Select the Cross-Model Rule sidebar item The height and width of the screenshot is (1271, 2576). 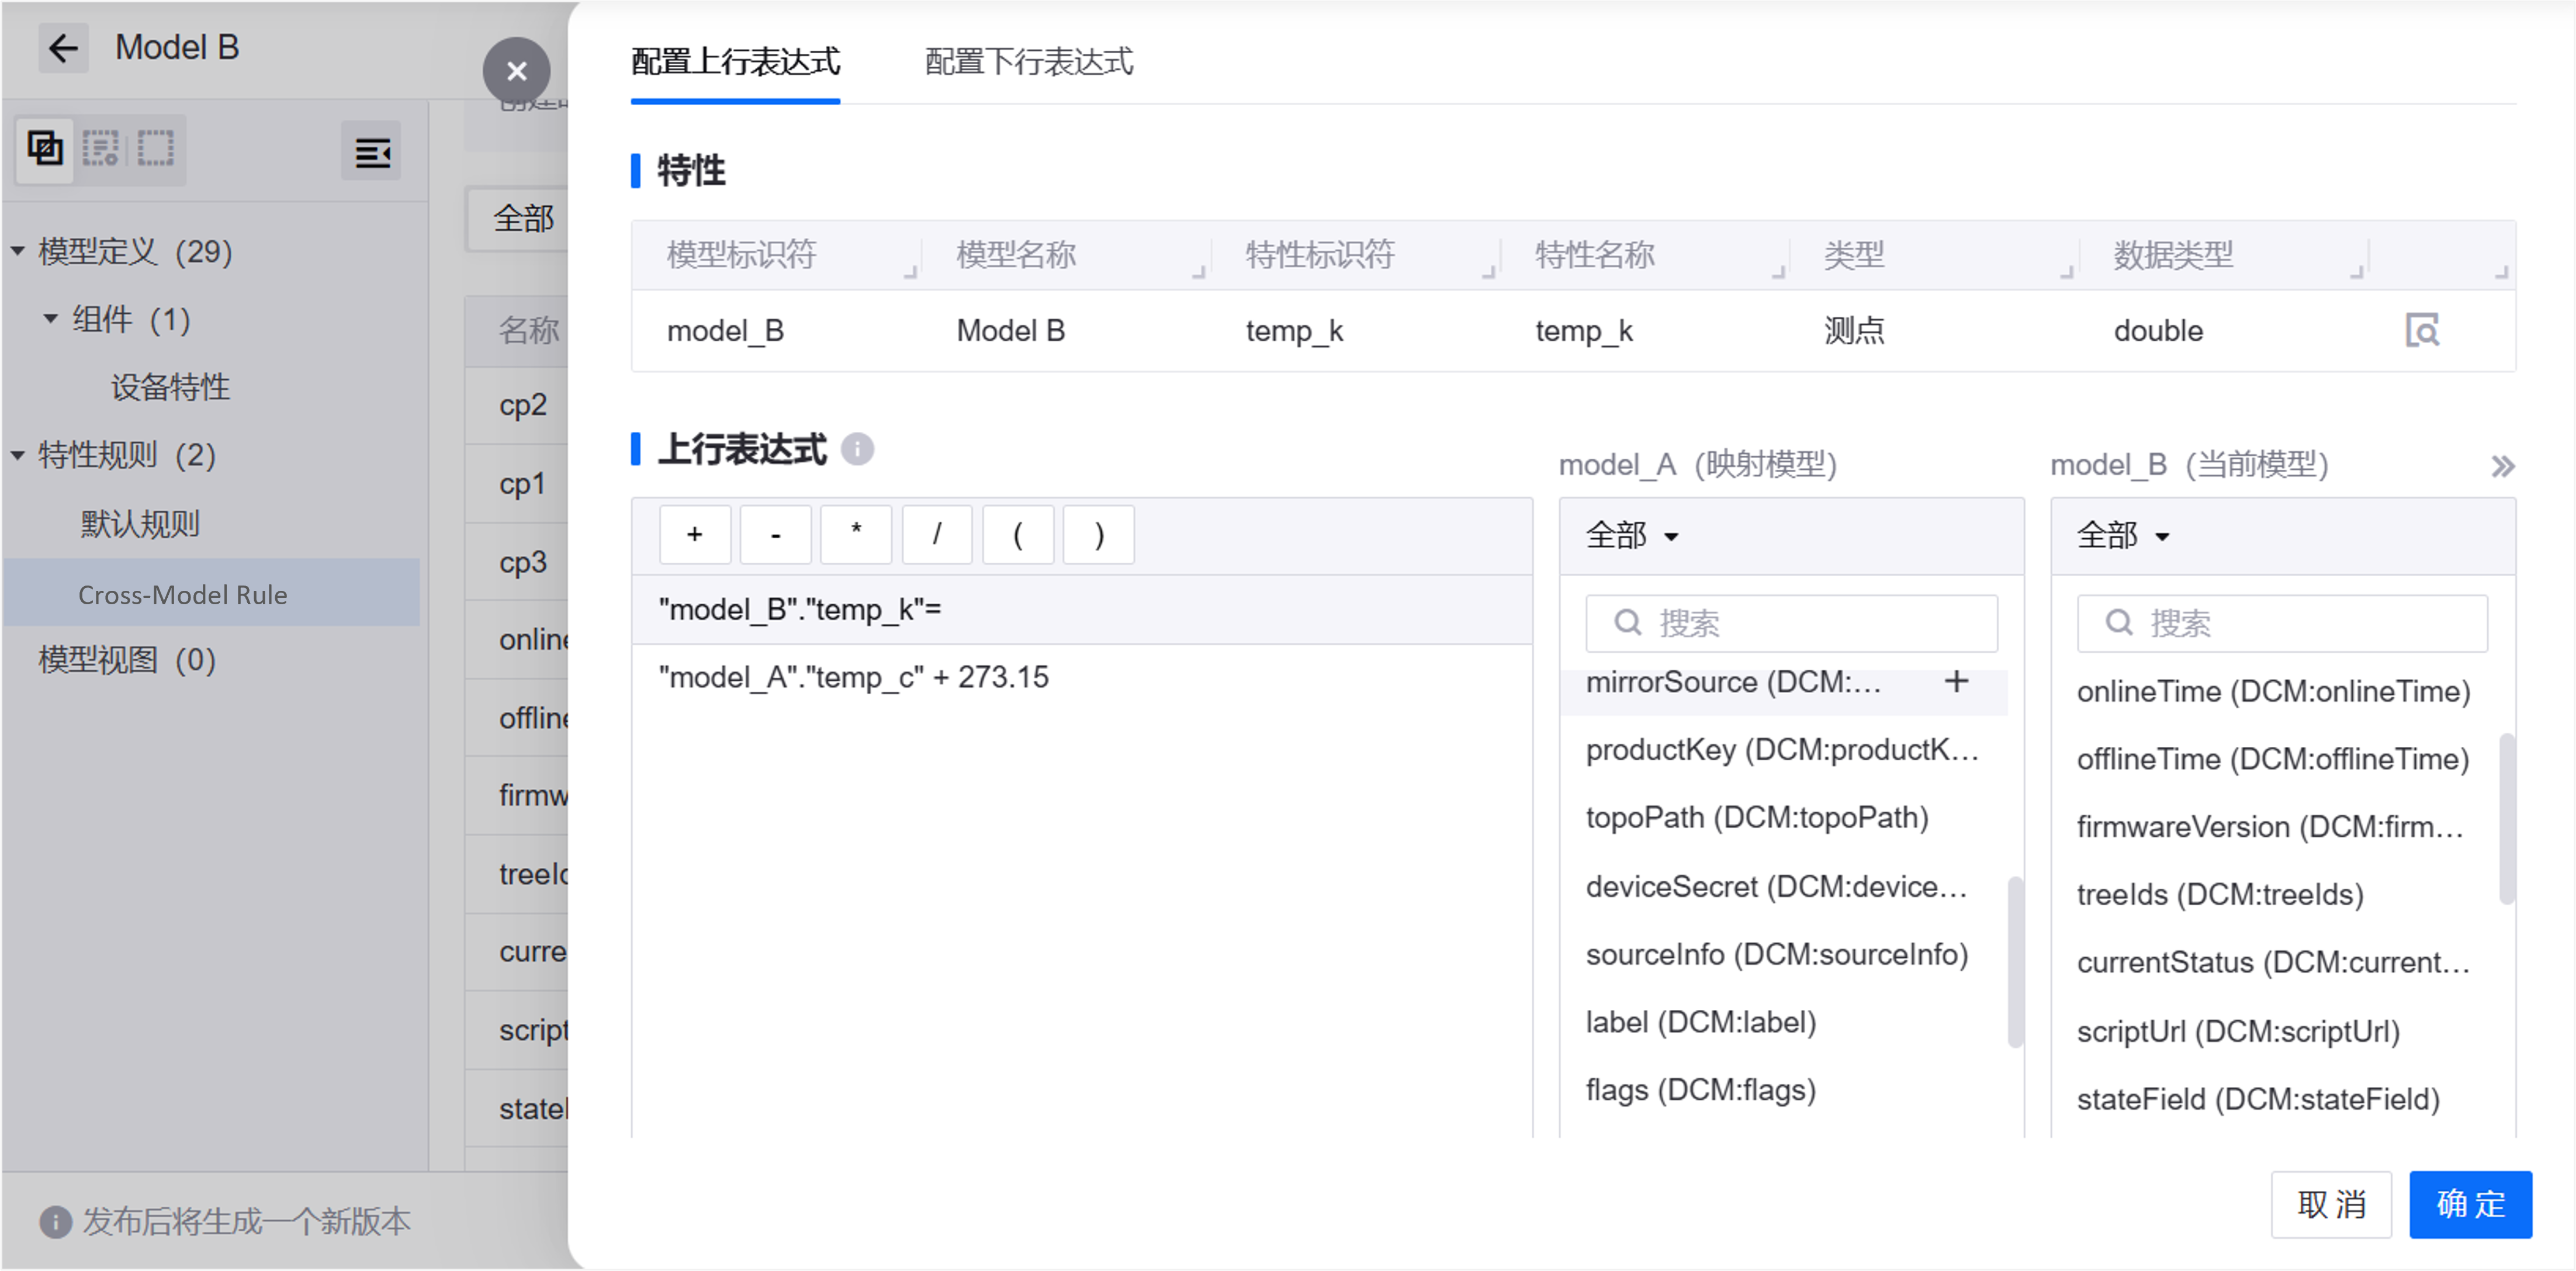(183, 594)
